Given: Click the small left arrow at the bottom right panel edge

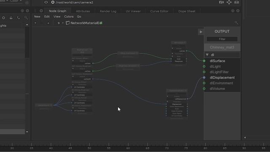Looking at the screenshot, I should coord(245,138).
